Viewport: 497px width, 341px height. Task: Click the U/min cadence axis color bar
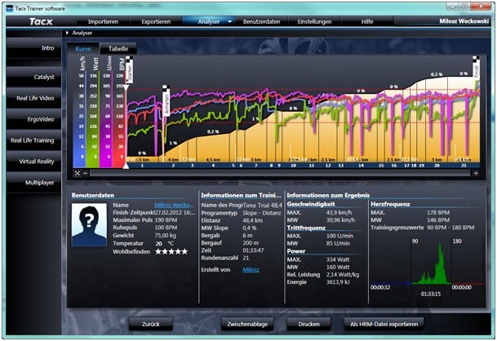click(x=106, y=119)
